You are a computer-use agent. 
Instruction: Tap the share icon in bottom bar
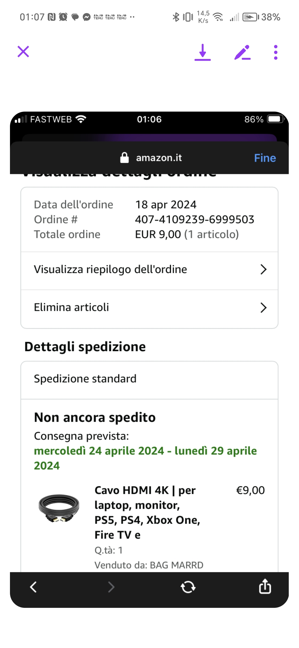tap(265, 587)
